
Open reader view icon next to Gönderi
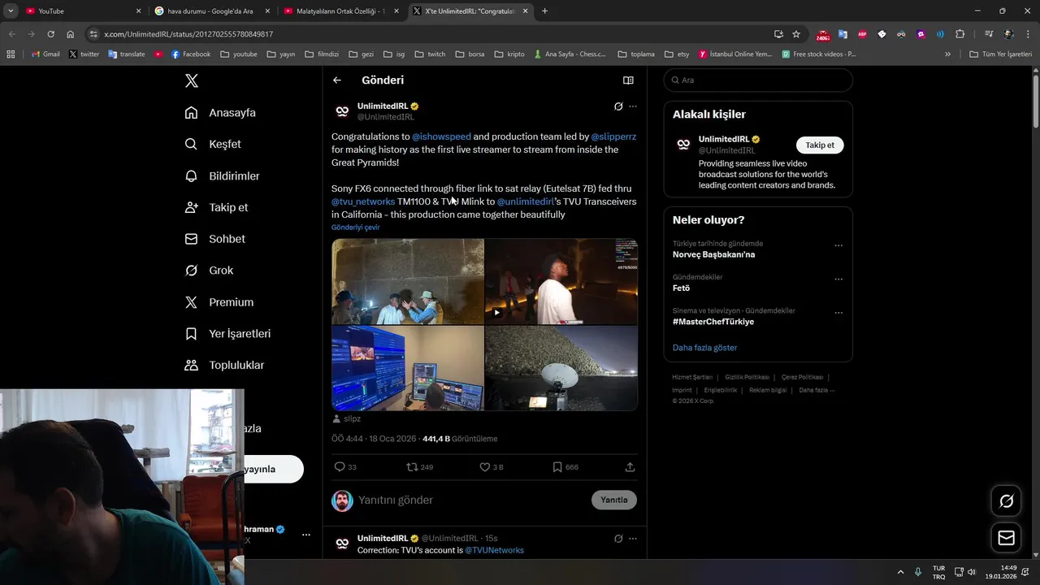click(x=628, y=80)
